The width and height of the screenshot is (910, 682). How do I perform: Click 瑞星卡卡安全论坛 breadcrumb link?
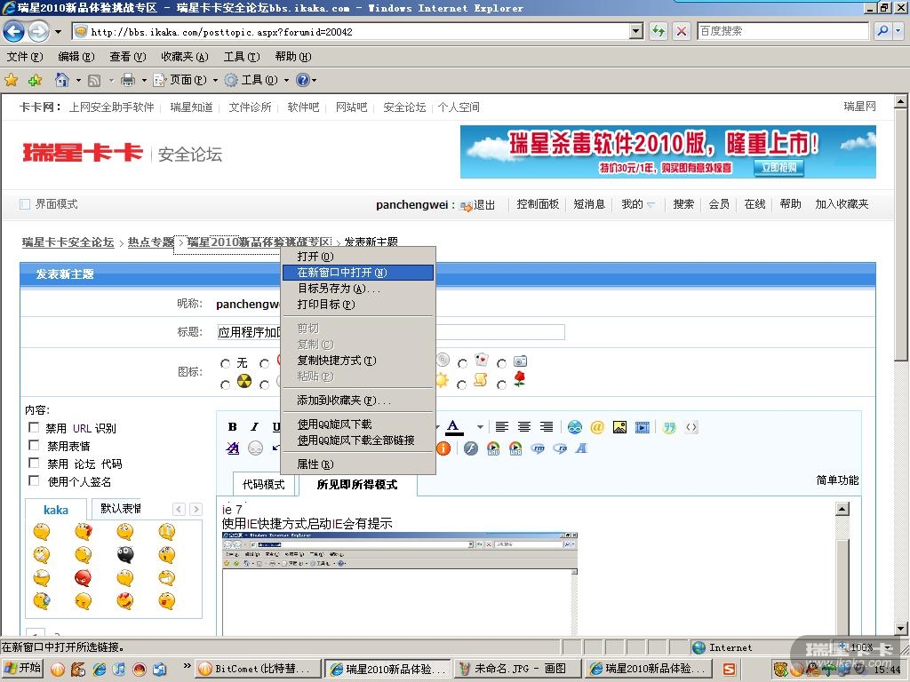tap(68, 242)
